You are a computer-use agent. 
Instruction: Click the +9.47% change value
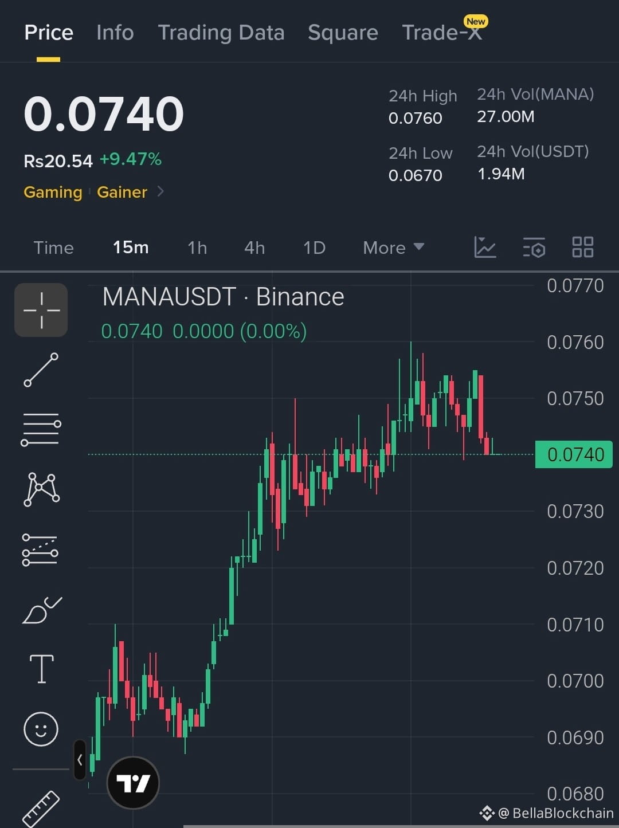coord(131,159)
